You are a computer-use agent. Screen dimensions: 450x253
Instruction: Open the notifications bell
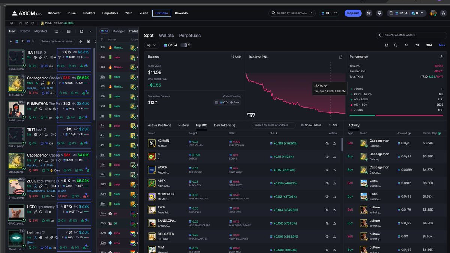point(379,13)
